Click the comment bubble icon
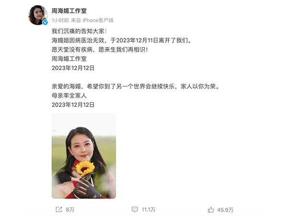Screen dimensions: 288x216 [x=135, y=209]
